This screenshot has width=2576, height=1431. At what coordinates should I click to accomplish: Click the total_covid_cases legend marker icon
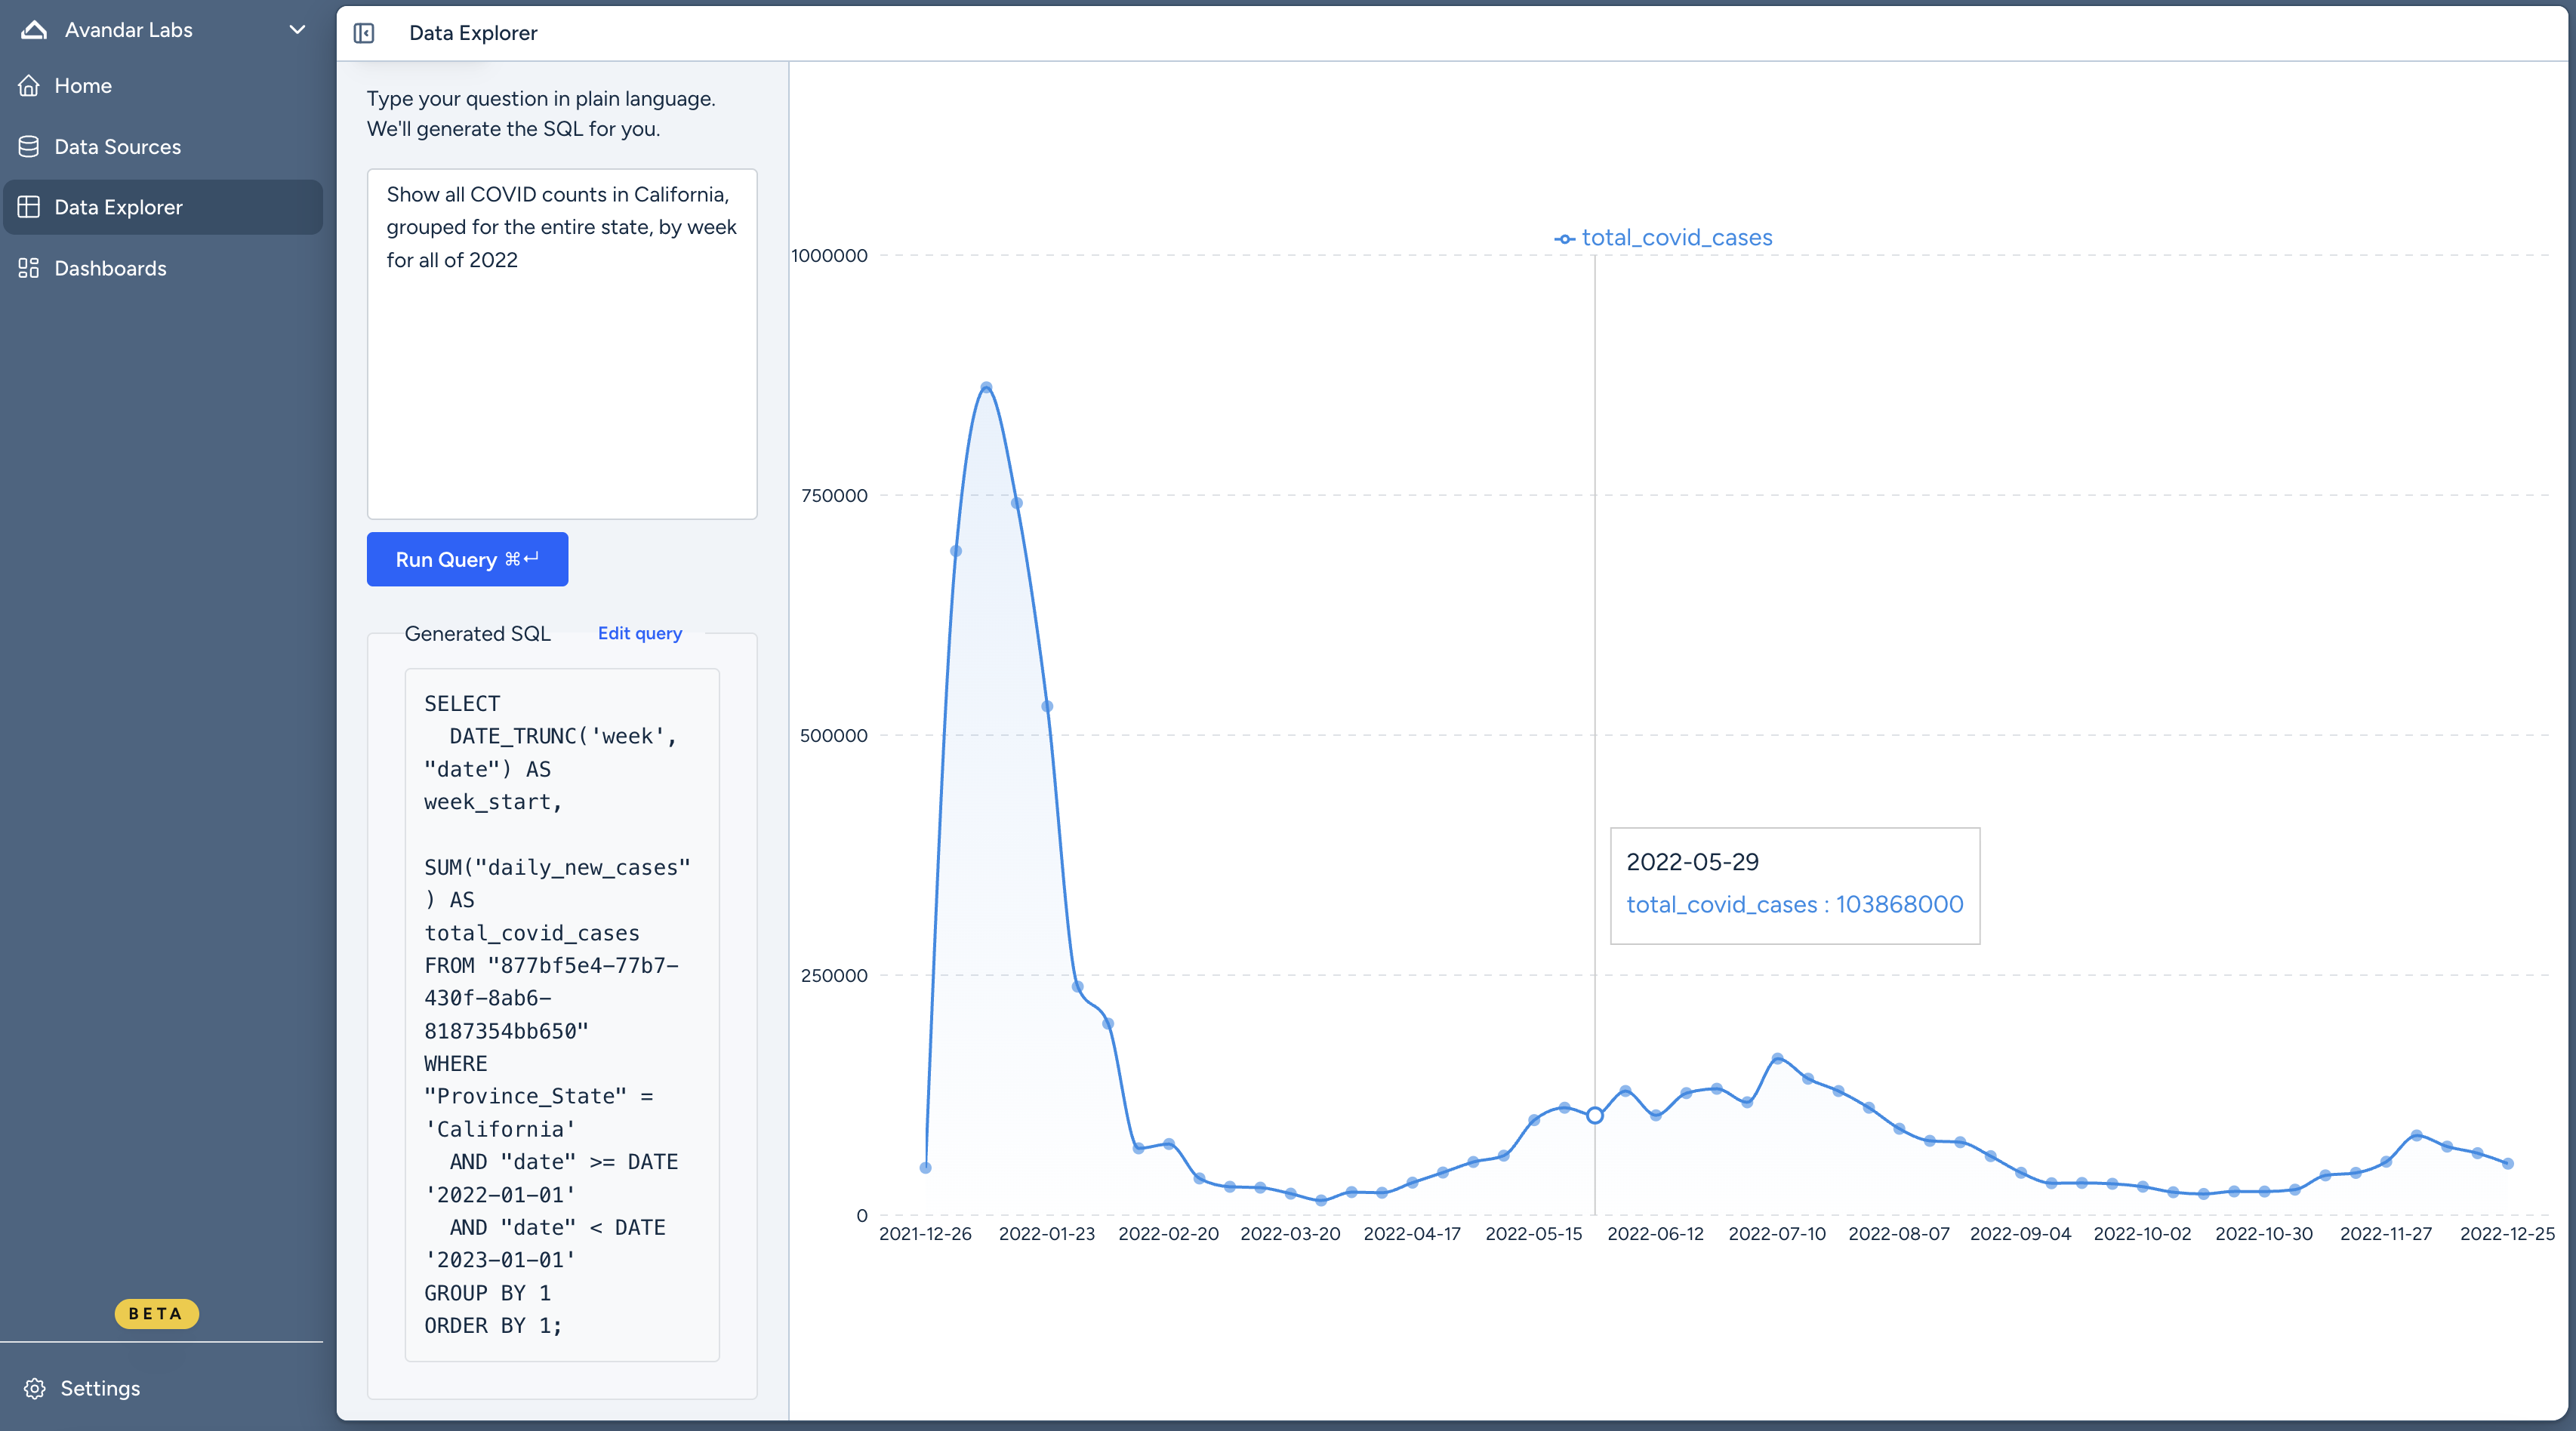point(1564,238)
